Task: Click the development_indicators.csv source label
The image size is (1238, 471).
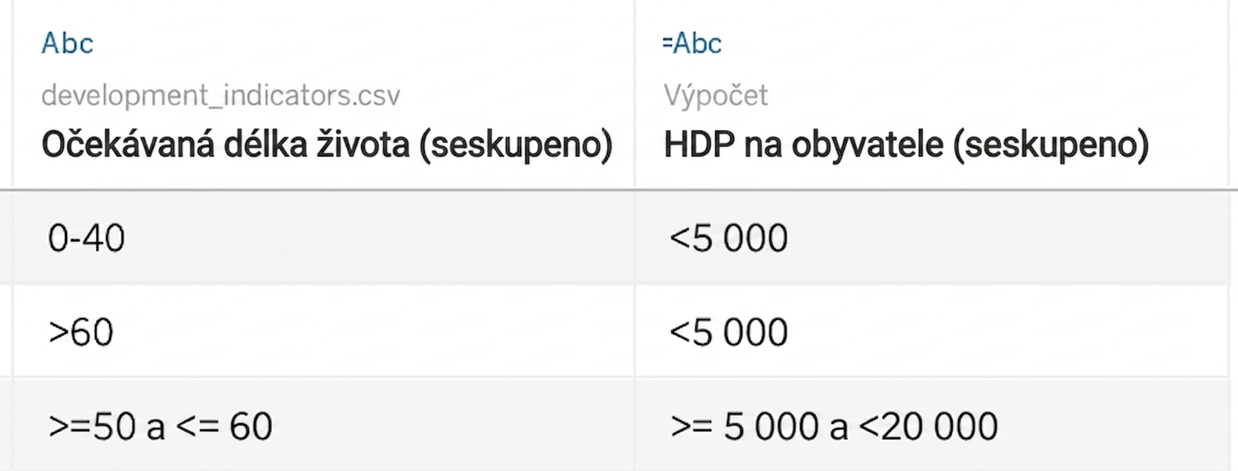Action: click(x=221, y=96)
